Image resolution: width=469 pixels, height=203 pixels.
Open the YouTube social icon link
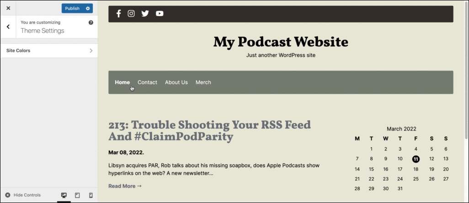[x=160, y=14]
